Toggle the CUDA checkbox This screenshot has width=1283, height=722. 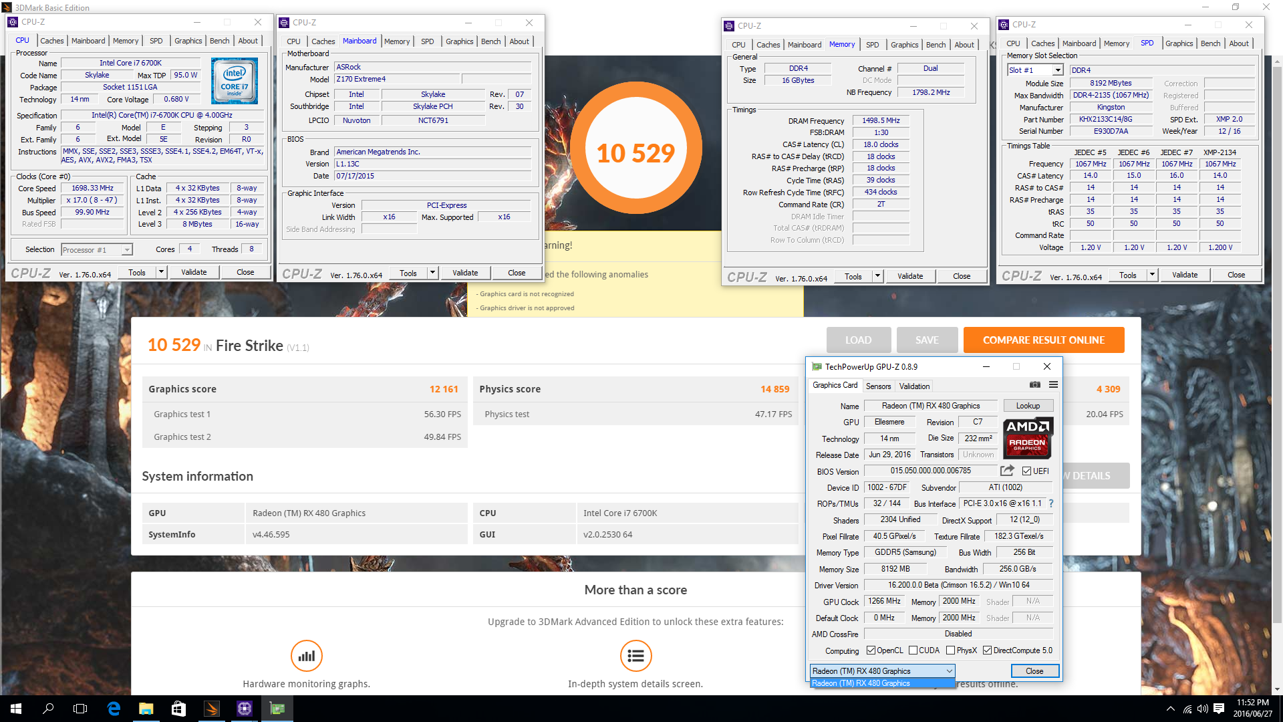(x=913, y=650)
